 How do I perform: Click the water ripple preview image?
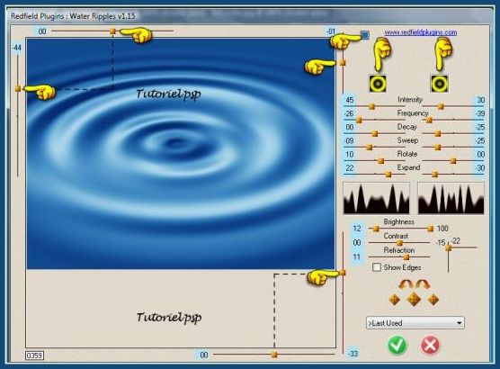tap(181, 154)
